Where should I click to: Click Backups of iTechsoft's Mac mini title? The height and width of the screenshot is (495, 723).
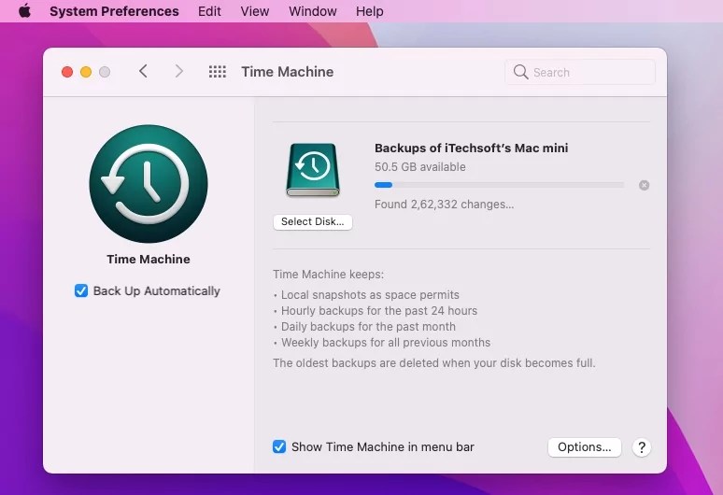coord(471,148)
